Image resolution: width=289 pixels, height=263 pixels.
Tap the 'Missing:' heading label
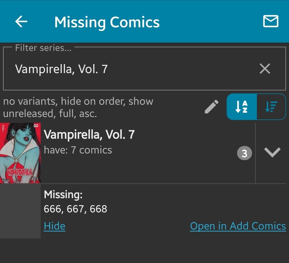[63, 194]
